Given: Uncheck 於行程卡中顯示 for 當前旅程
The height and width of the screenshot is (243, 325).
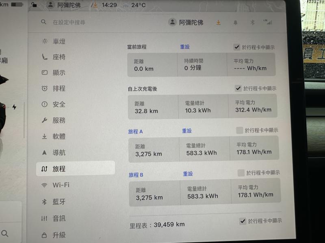Looking at the screenshot, I should [x=236, y=47].
